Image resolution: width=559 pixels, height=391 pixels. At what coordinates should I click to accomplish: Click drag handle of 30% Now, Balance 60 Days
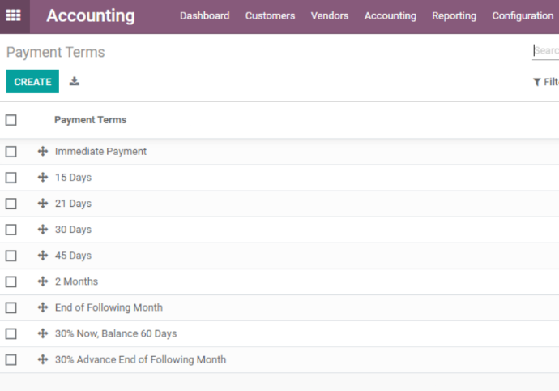(x=43, y=333)
